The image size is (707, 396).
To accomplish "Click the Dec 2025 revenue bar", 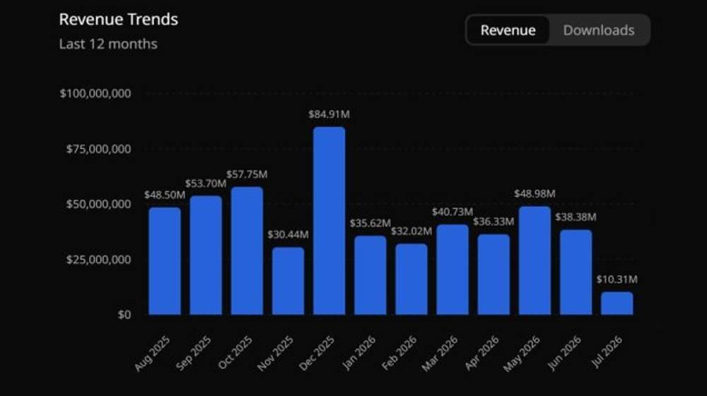I will tap(329, 221).
